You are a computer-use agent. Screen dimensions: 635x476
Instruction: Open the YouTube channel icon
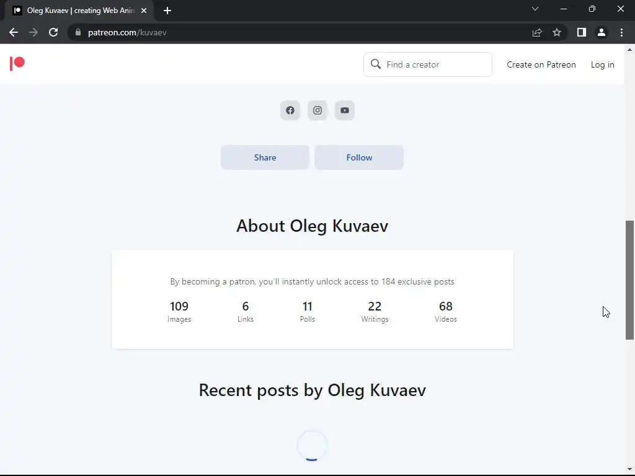tap(345, 110)
